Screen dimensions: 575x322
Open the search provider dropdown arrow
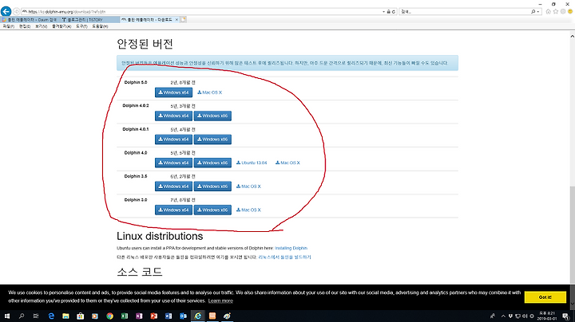click(538, 12)
